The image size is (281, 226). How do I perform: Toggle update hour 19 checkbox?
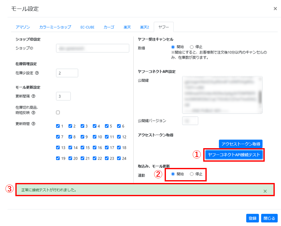coord(58,158)
